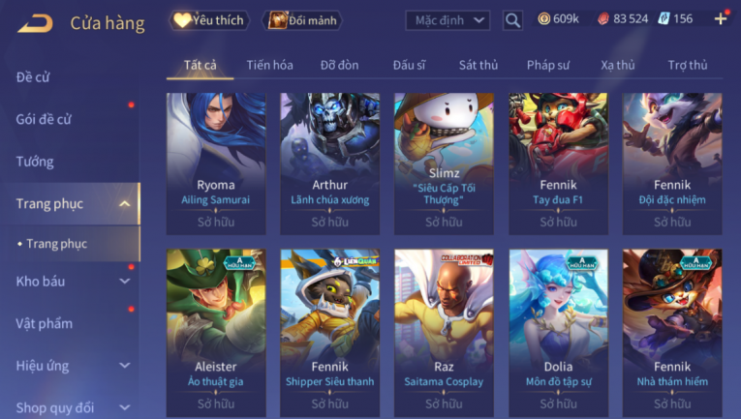The image size is (741, 419).
Task: Open Yêu thích heart favorites
Action: tap(208, 20)
